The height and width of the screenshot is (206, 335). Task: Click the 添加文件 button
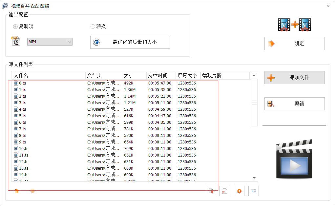295,78
